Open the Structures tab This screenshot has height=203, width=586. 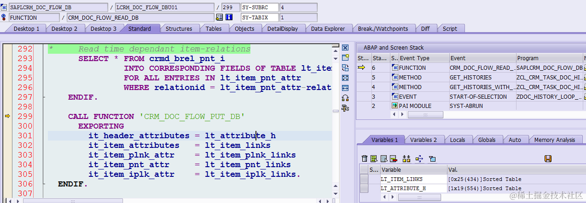(x=179, y=28)
